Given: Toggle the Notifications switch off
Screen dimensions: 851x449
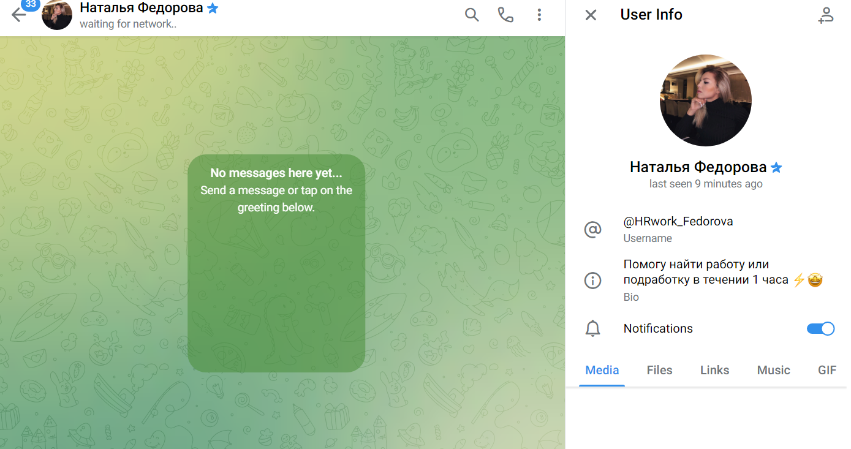Looking at the screenshot, I should pyautogui.click(x=820, y=329).
